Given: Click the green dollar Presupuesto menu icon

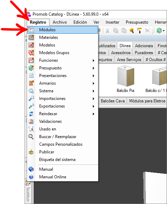Looking at the screenshot, I should (31, 68).
